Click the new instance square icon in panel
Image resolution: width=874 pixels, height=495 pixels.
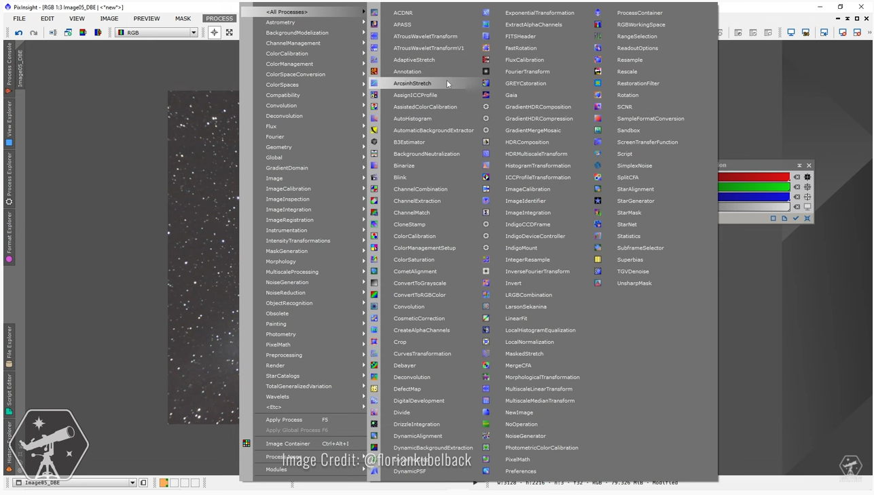coord(773,218)
